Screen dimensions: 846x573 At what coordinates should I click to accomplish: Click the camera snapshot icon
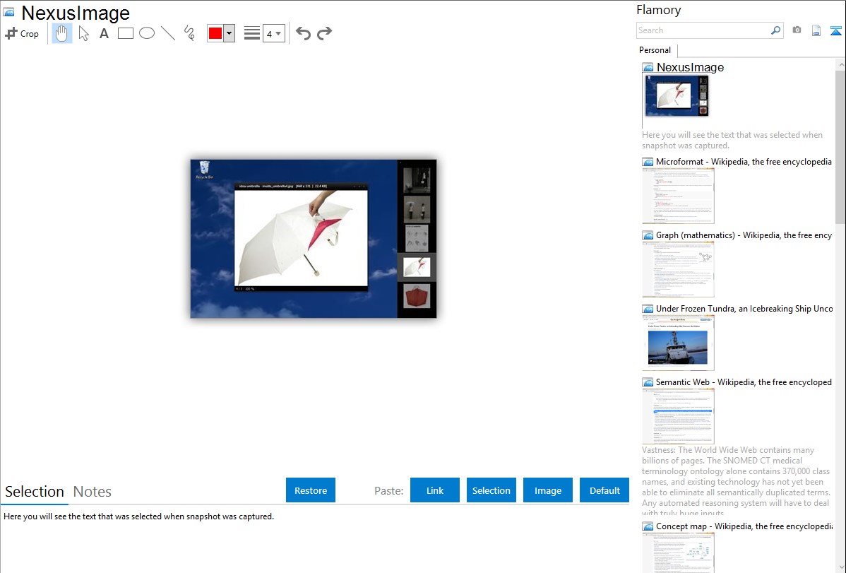(797, 30)
